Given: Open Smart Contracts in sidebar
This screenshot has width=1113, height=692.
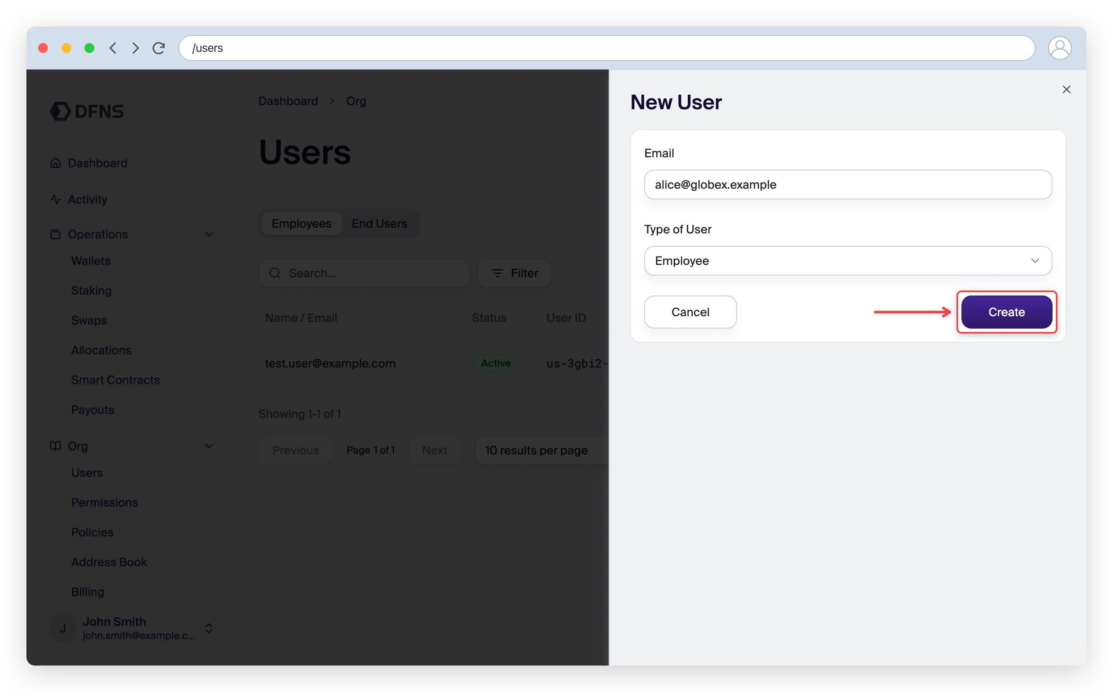Looking at the screenshot, I should tap(116, 380).
